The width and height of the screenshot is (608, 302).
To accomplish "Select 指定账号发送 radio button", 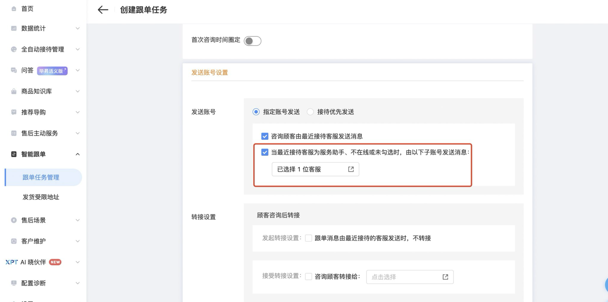I will (256, 112).
